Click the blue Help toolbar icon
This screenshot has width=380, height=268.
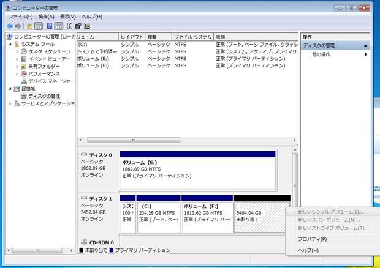(x=50, y=26)
